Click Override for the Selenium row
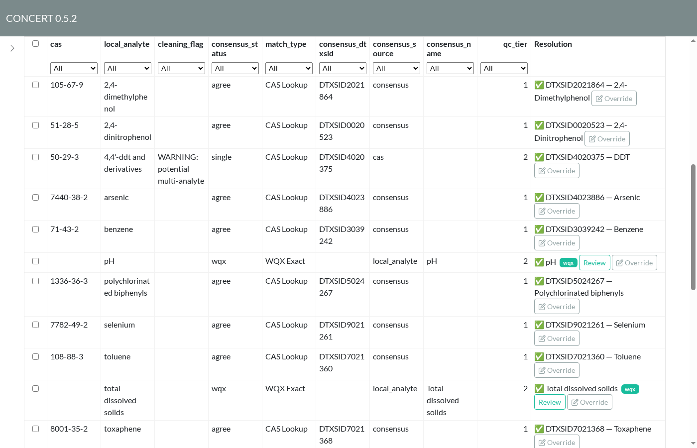The image size is (697, 448). point(557,338)
